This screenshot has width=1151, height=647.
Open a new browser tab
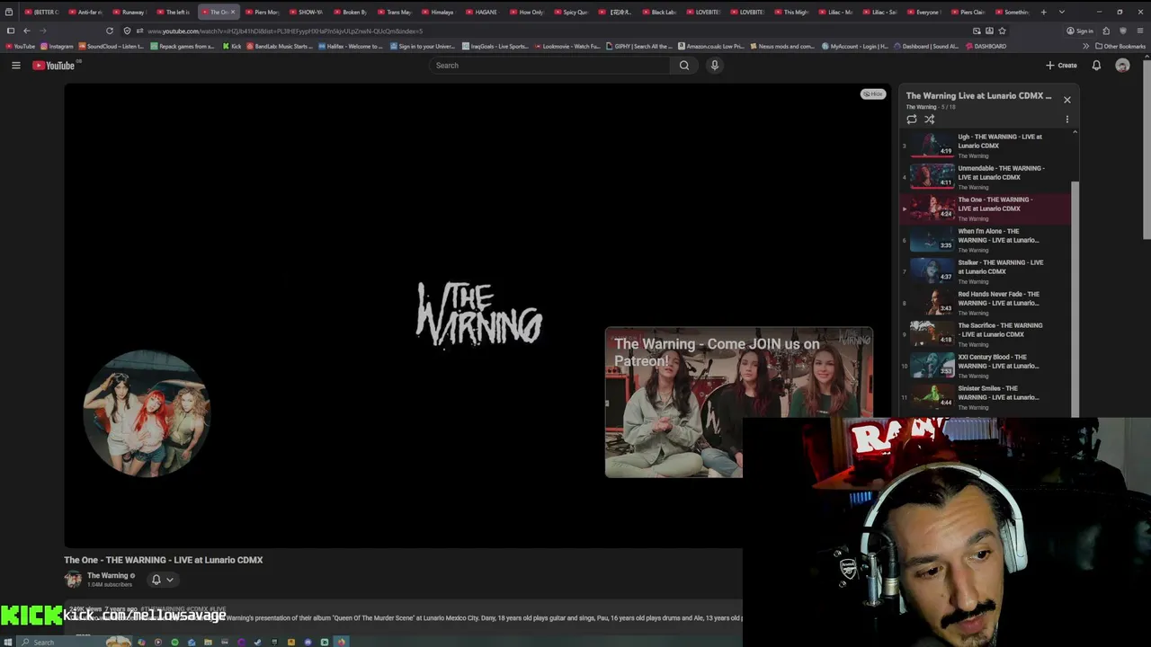click(x=1043, y=12)
